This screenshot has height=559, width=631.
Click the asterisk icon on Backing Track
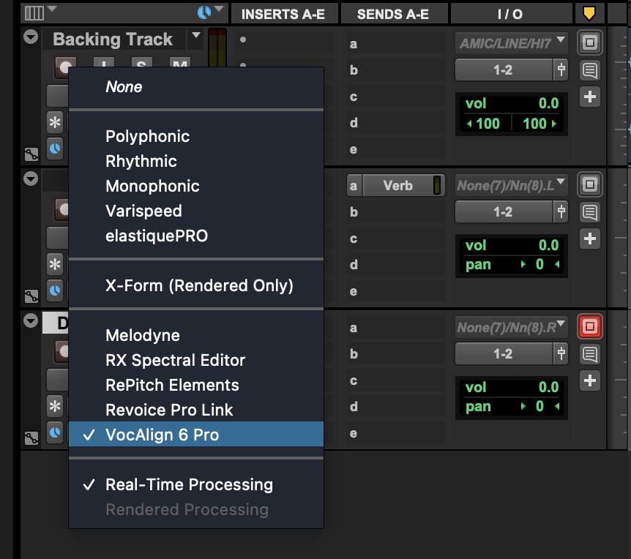pyautogui.click(x=56, y=122)
